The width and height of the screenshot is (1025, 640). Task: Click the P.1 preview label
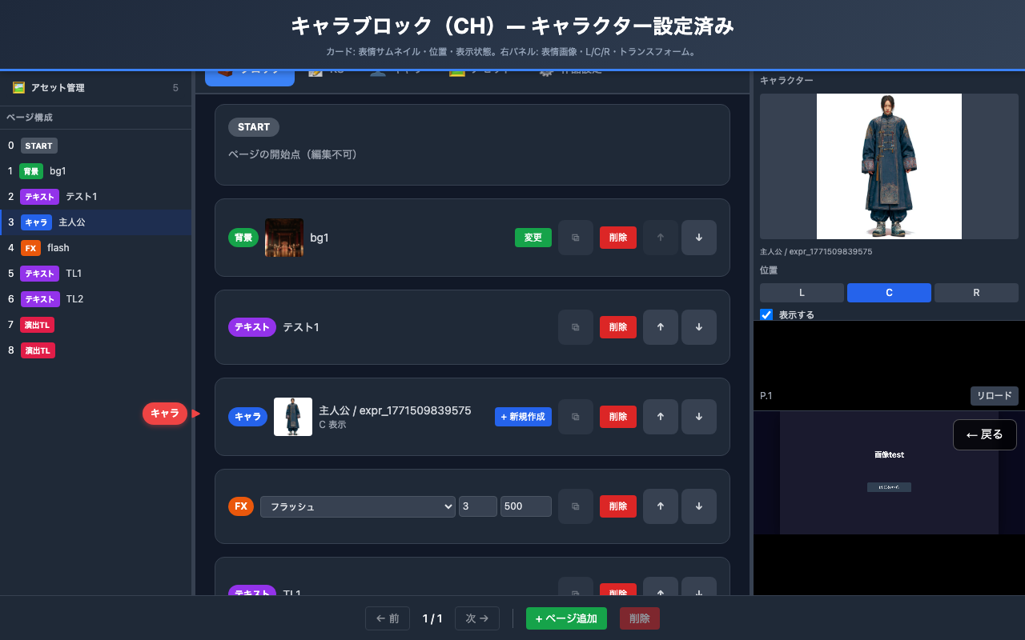click(x=766, y=396)
